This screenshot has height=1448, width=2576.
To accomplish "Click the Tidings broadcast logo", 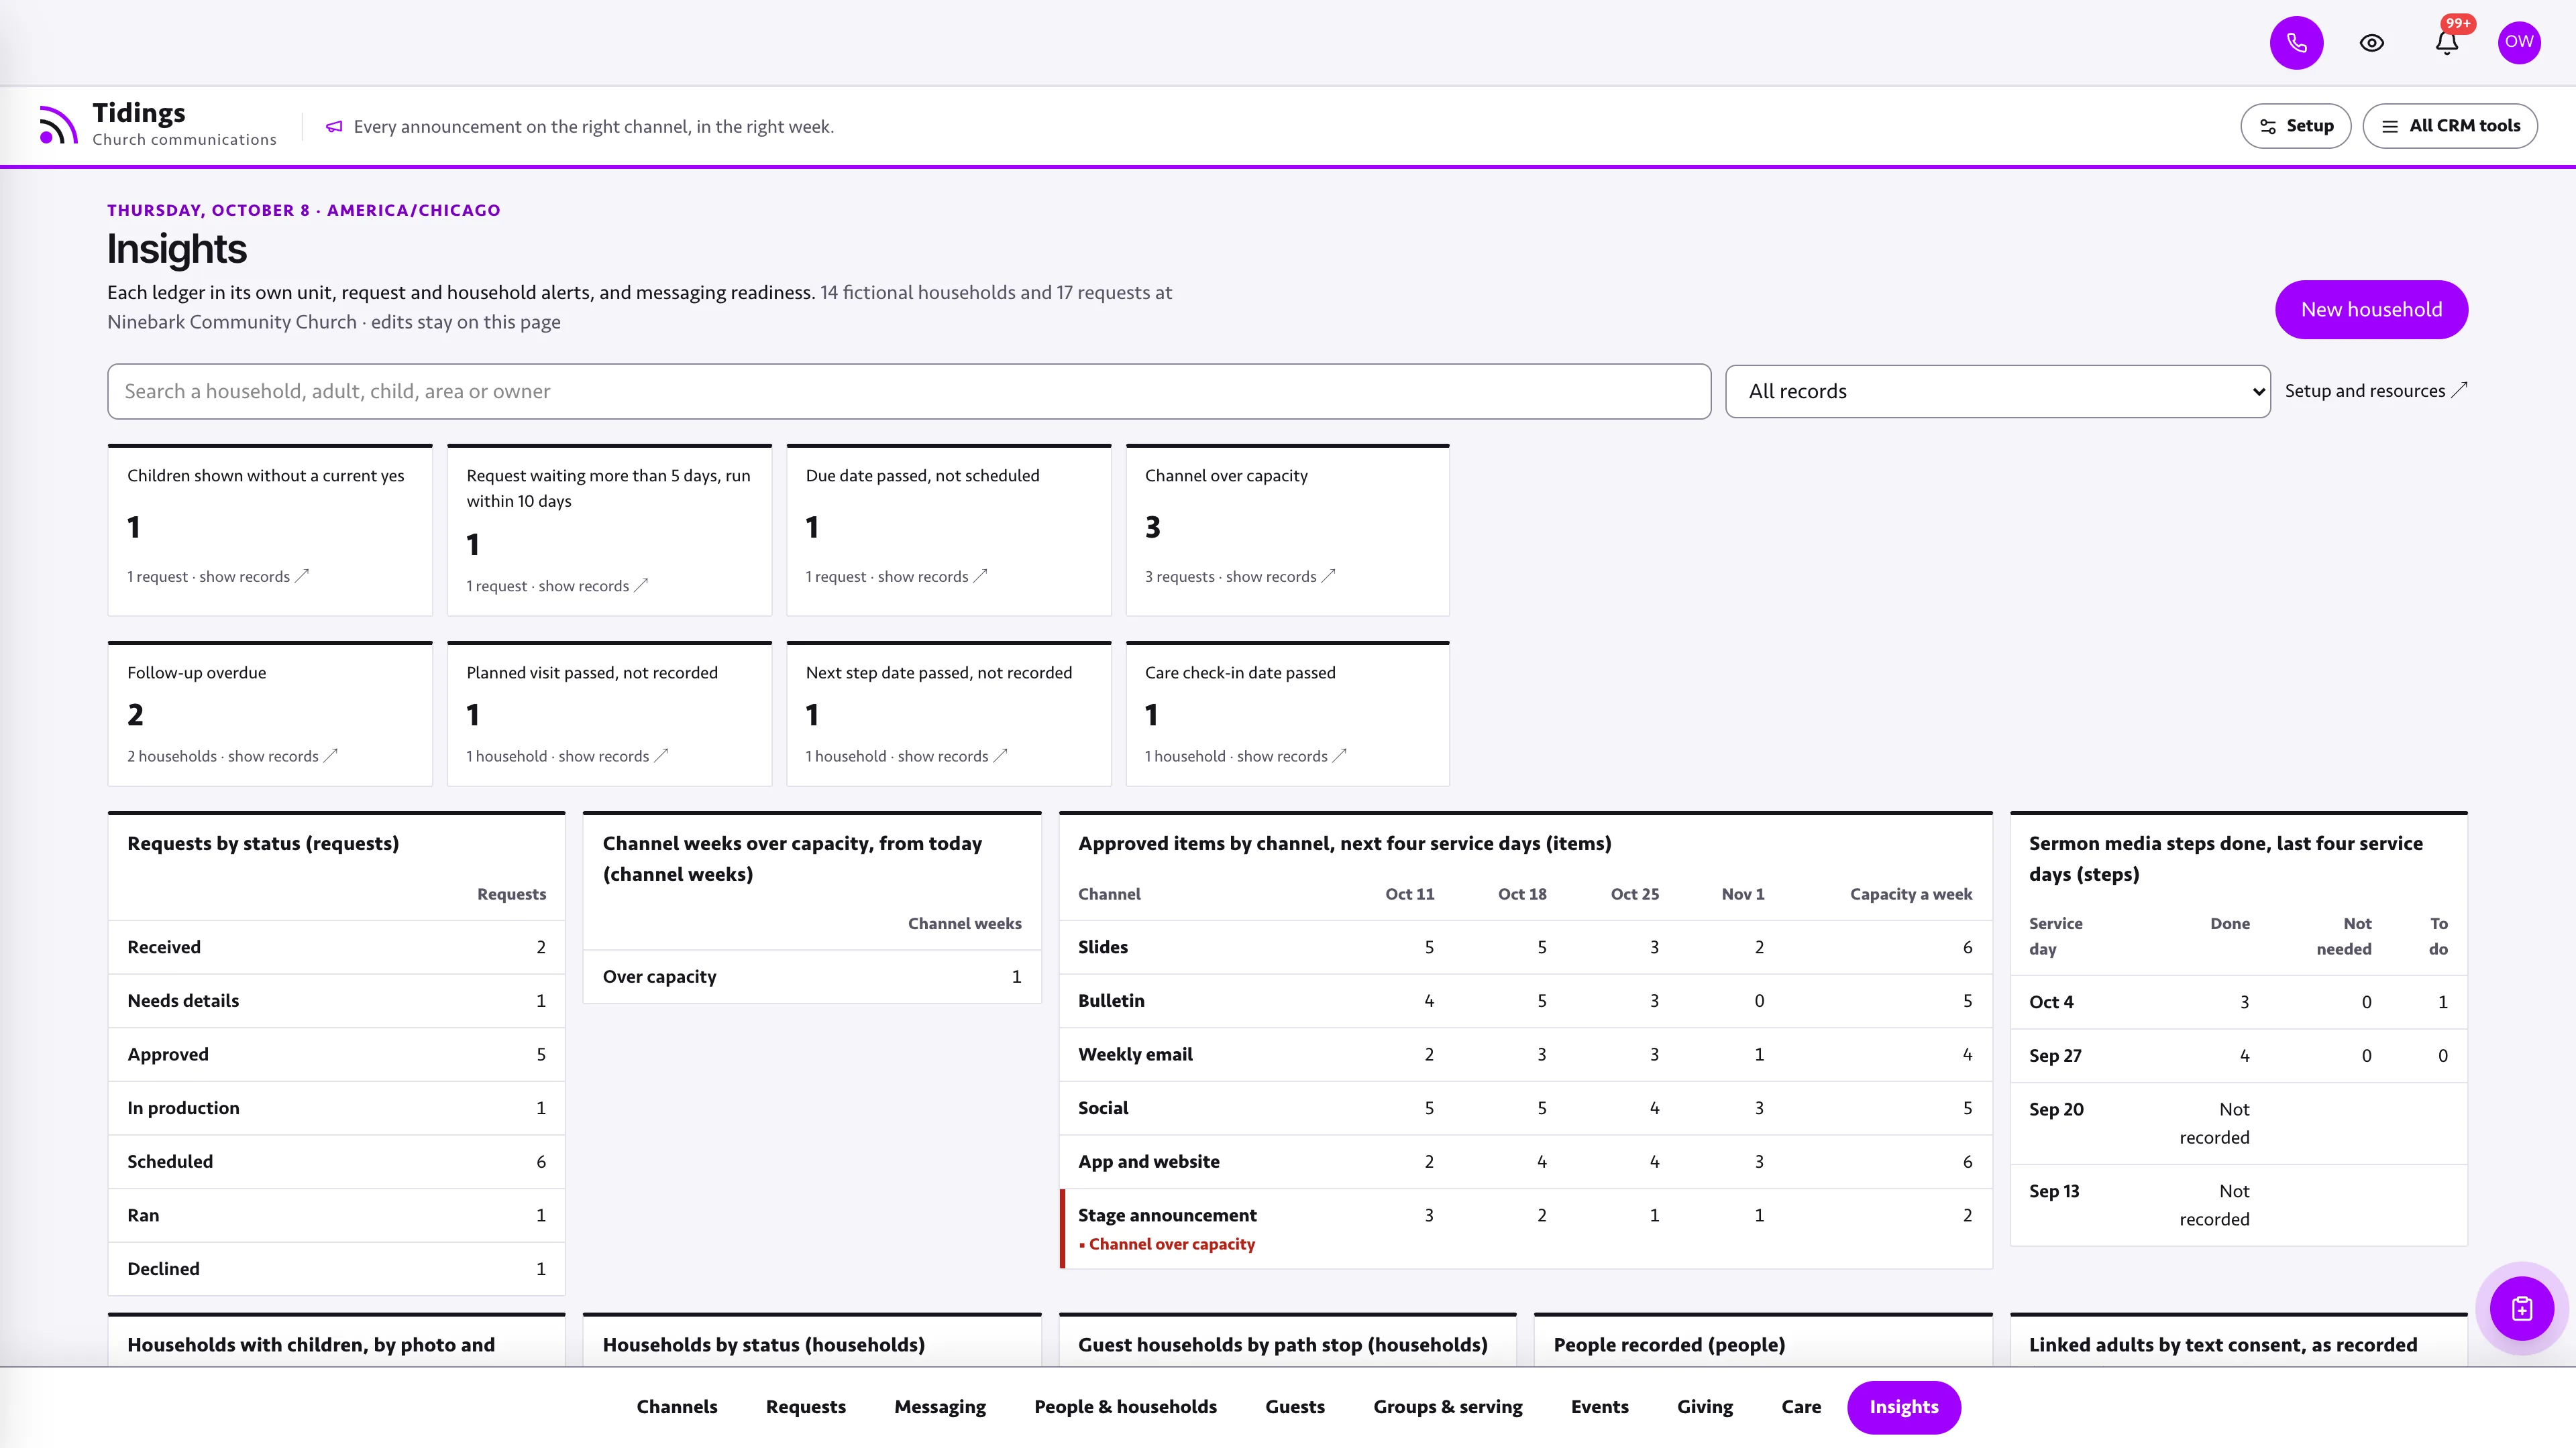I will [x=58, y=126].
